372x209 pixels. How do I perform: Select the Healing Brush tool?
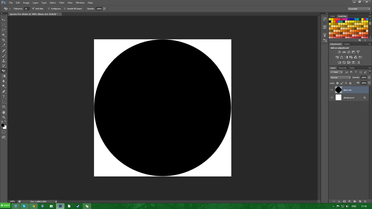coord(4,51)
